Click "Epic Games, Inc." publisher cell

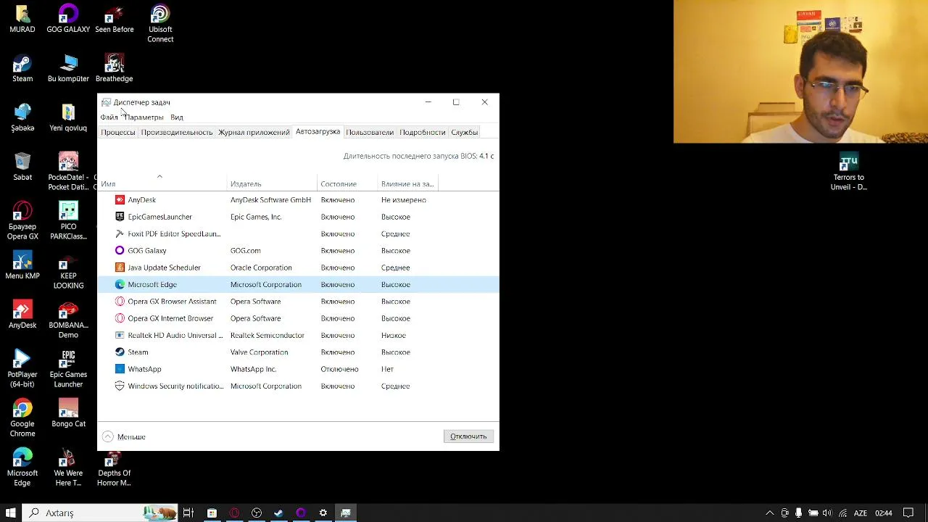[x=256, y=217]
